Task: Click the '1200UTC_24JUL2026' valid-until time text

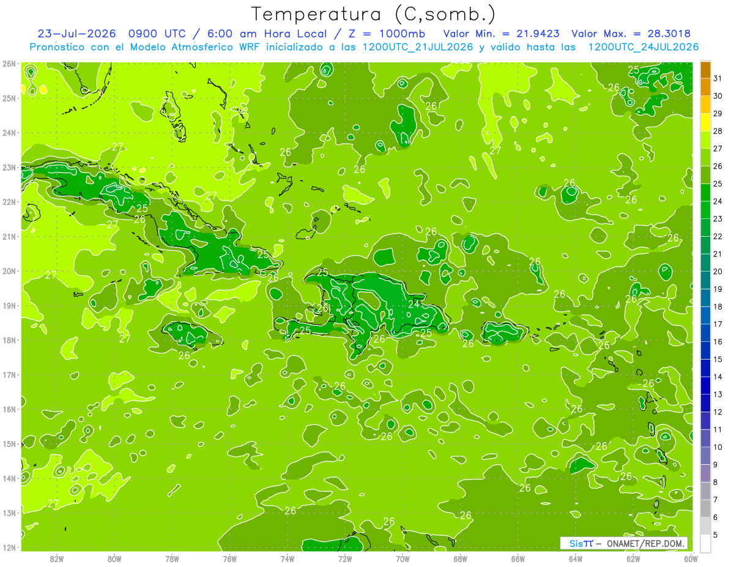Action: point(643,46)
